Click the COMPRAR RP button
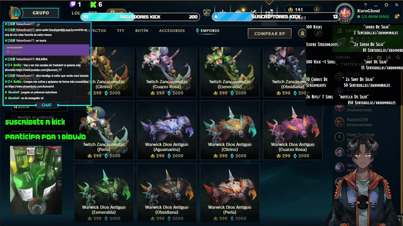This screenshot has height=226, width=403. click(x=270, y=33)
